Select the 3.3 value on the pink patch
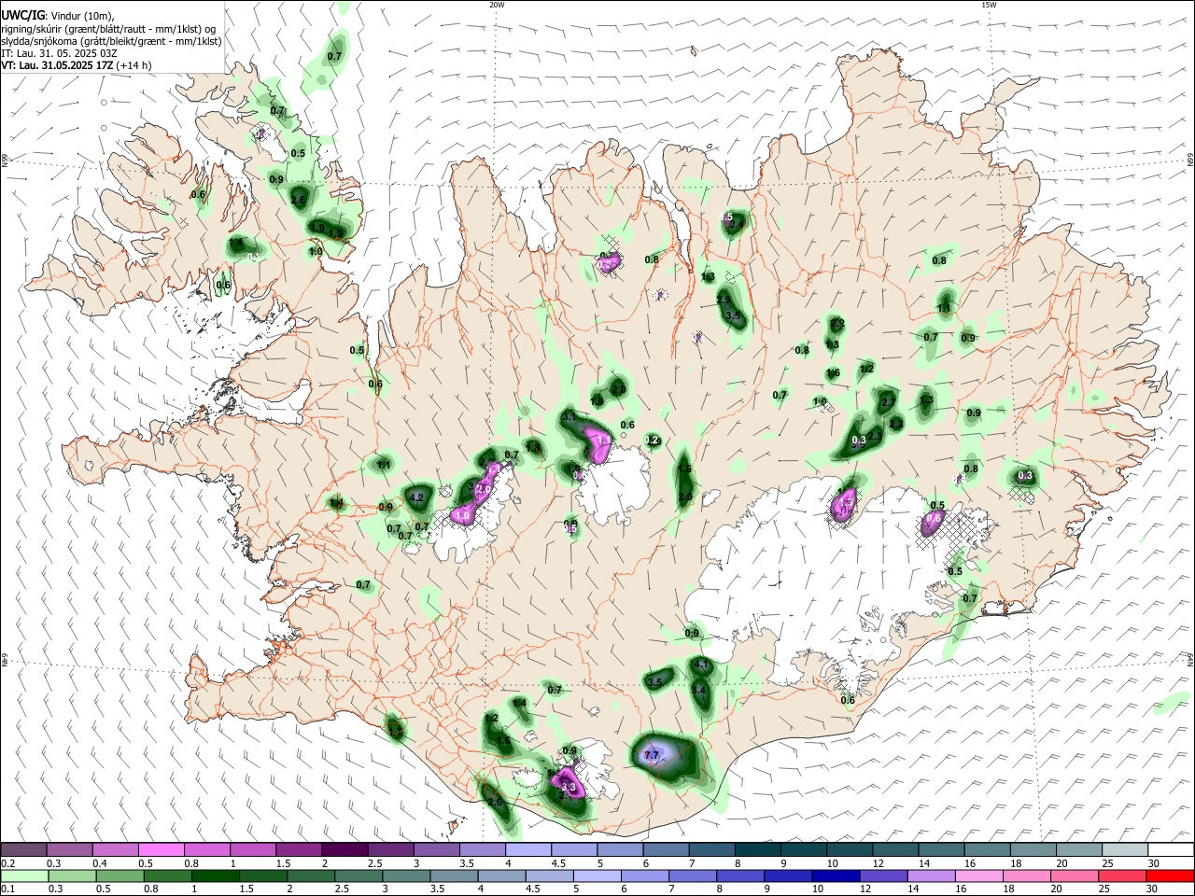 [x=568, y=788]
